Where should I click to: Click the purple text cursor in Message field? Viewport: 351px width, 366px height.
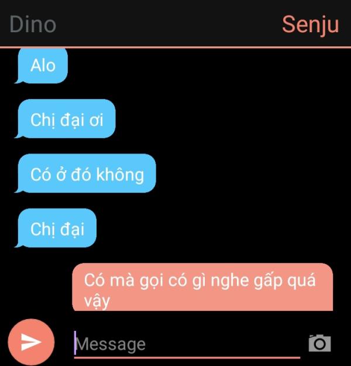pyautogui.click(x=75, y=343)
